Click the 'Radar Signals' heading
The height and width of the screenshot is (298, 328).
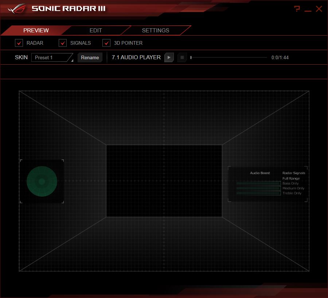(294, 173)
